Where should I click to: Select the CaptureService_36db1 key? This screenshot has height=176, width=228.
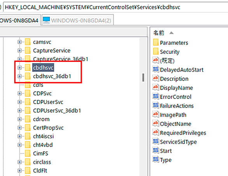[x=60, y=59]
